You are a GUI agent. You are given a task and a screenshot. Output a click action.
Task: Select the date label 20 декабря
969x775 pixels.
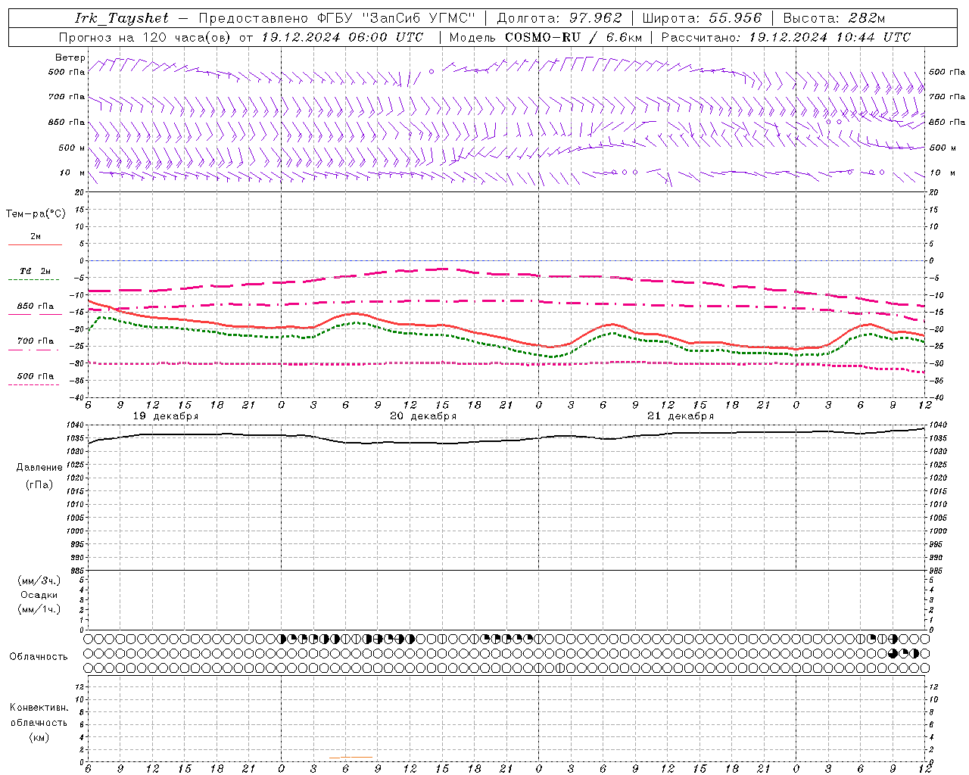point(423,416)
